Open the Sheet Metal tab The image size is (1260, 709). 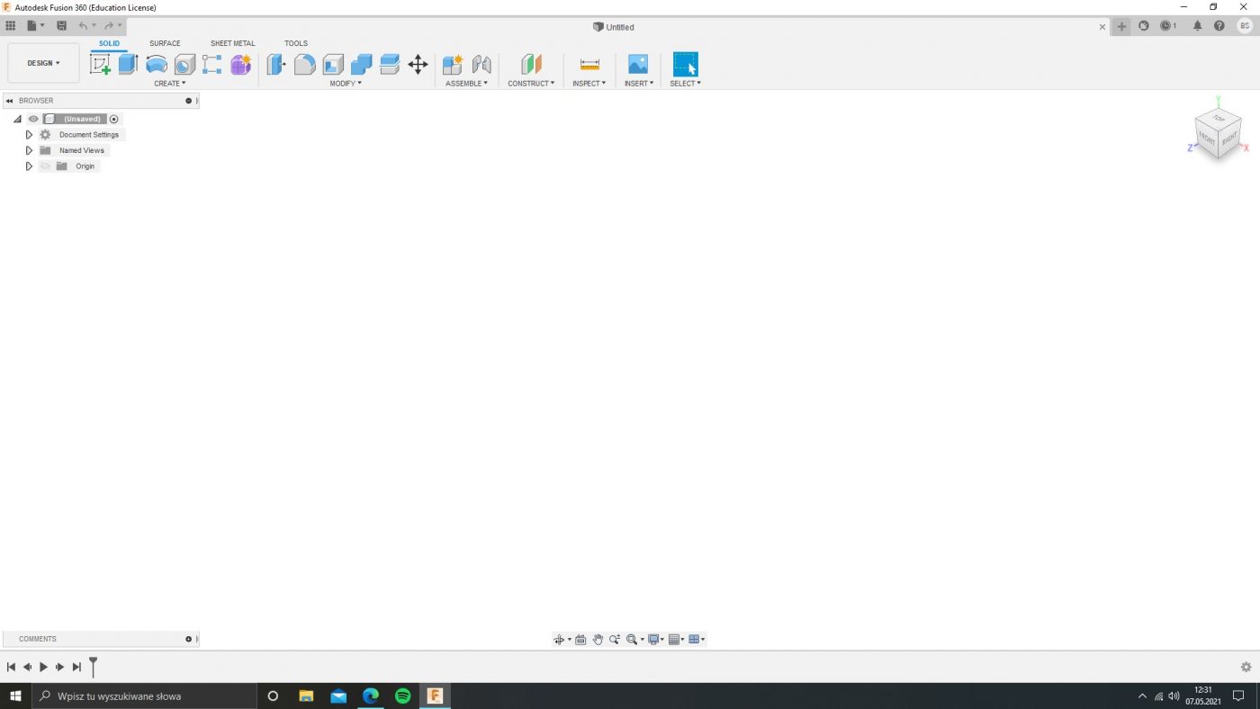[232, 43]
